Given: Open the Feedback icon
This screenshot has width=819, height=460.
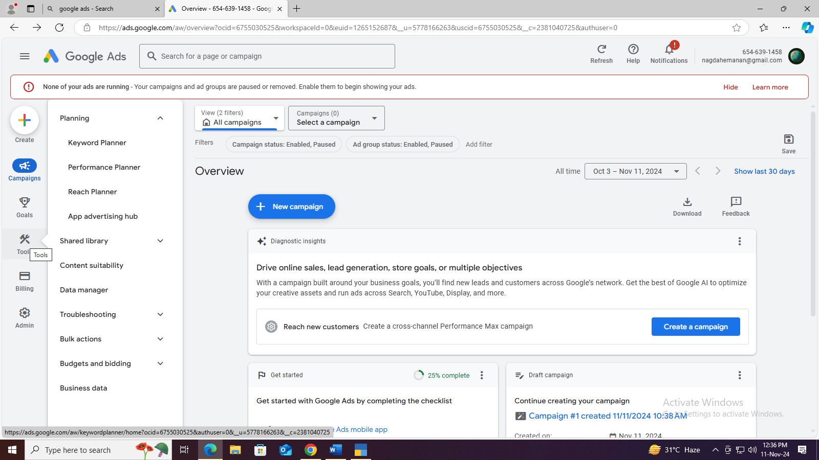Looking at the screenshot, I should [x=736, y=202].
